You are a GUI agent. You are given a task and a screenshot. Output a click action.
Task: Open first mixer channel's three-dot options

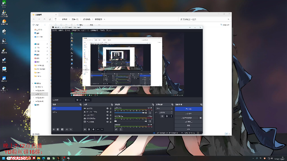[x=150, y=113]
